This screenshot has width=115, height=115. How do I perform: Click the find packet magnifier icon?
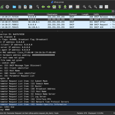click(x=38, y=7)
